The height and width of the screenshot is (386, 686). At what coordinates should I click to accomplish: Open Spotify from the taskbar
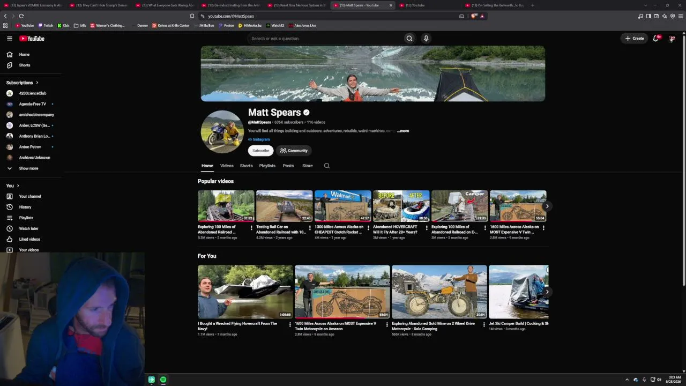pos(163,380)
